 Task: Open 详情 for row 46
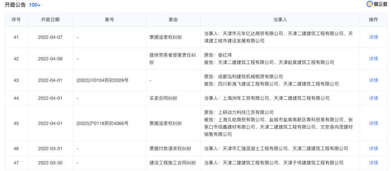click(373, 149)
